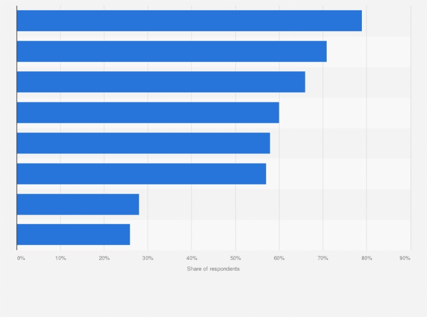Click the 90% axis tick label

click(x=405, y=258)
